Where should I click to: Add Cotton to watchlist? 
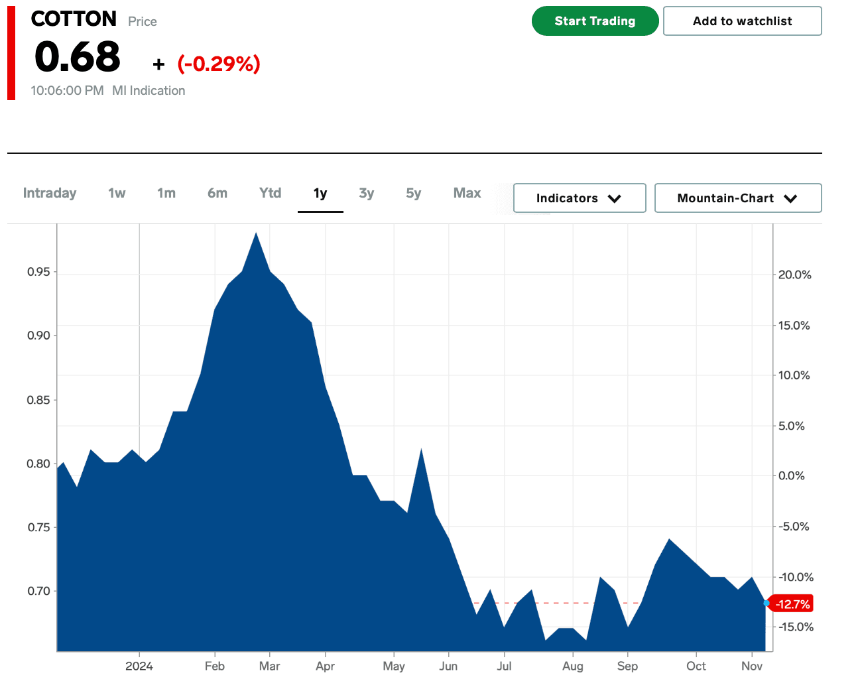(x=742, y=21)
